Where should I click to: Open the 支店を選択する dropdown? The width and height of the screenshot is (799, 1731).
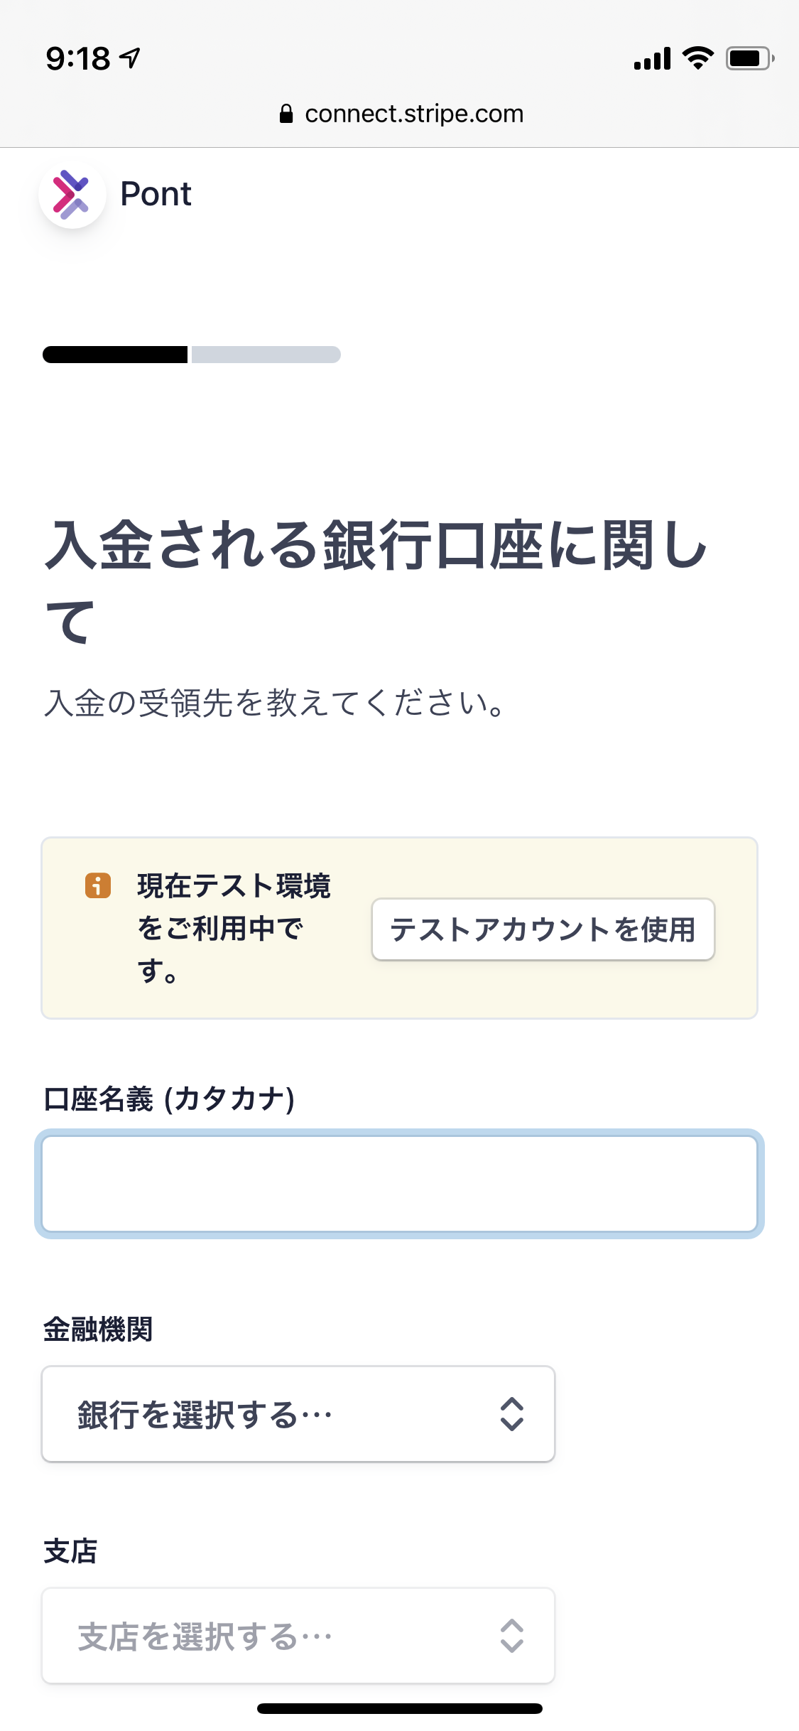click(x=298, y=1636)
